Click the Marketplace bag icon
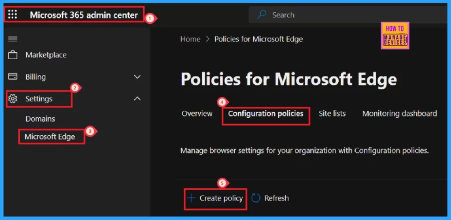Viewport: 451px width, 220px height. click(x=13, y=55)
